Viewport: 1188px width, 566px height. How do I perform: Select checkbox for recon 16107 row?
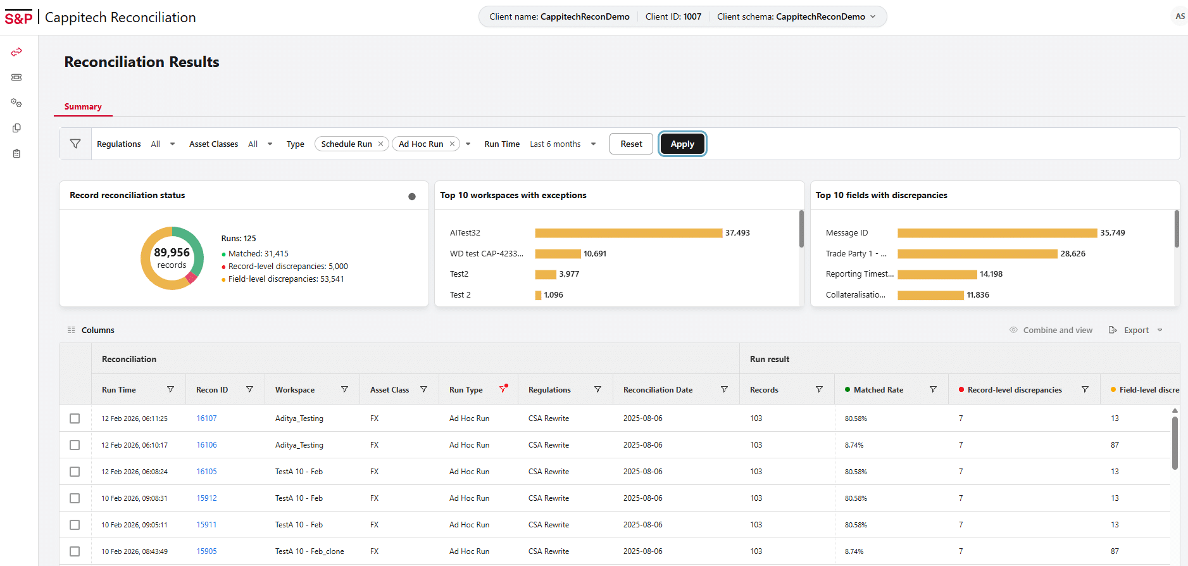point(75,418)
